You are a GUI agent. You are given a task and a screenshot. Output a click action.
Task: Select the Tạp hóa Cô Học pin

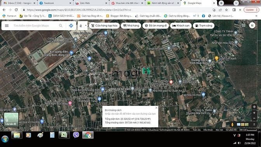[x=203, y=94]
